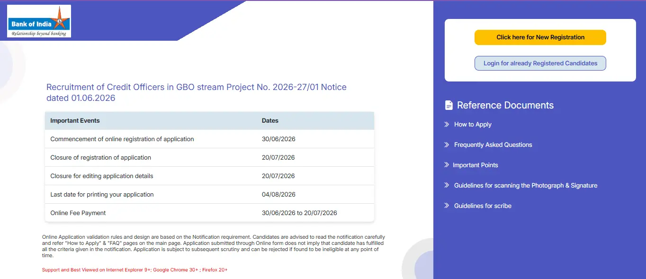Click the Important Events column header

[x=75, y=120]
